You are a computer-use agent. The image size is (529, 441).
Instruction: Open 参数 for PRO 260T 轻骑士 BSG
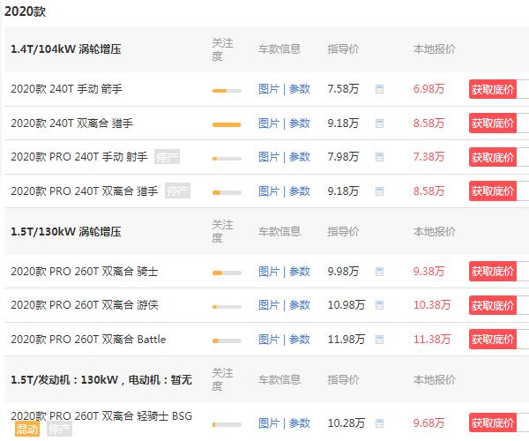(299, 422)
